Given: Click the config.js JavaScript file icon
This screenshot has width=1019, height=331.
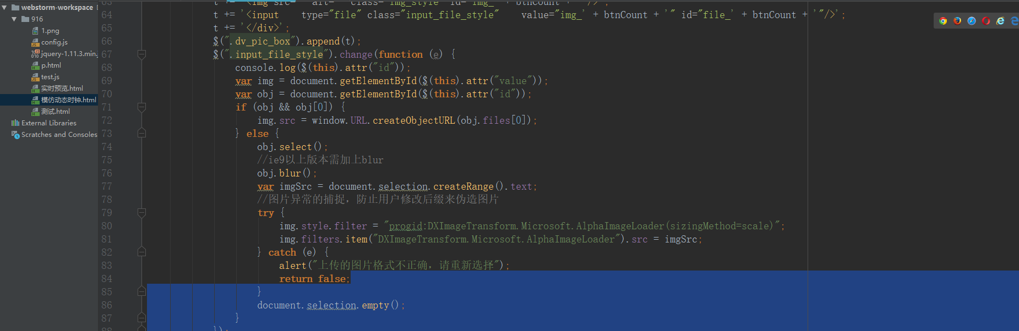Looking at the screenshot, I should coord(35,42).
